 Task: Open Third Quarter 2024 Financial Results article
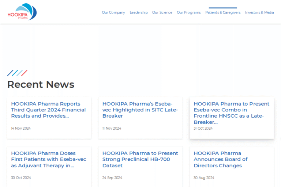click(48, 110)
